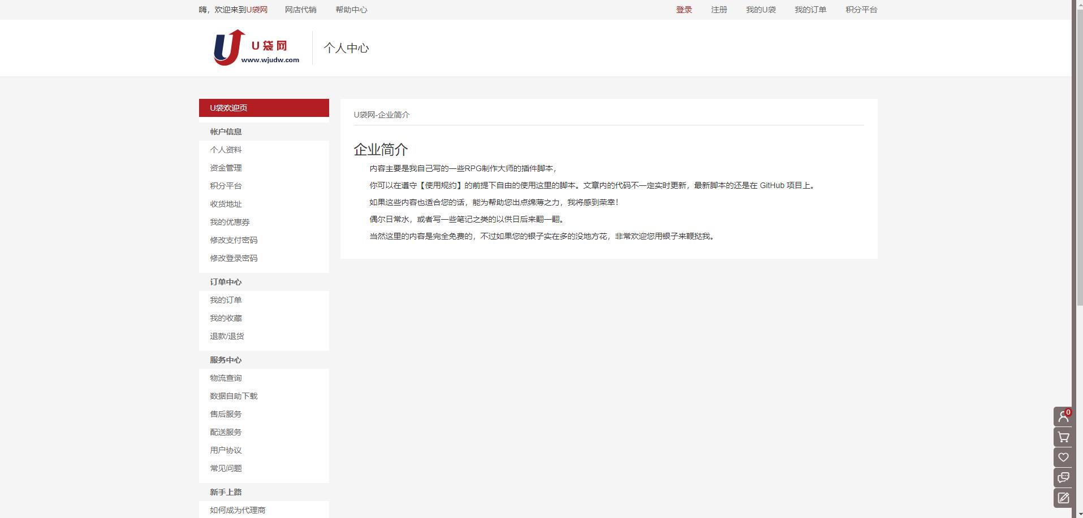This screenshot has height=518, width=1083.
Task: Open 售后服务 in the sidebar
Action: (226, 414)
